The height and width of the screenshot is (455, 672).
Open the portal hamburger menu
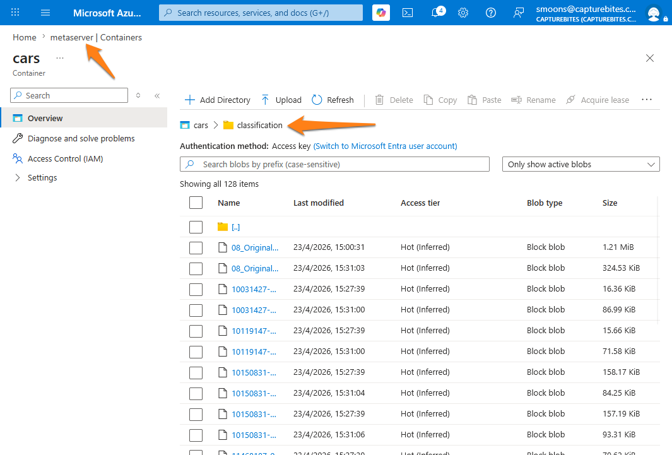(x=45, y=13)
